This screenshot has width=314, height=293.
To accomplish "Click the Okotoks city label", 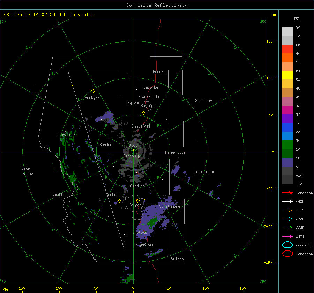I will click(140, 232).
